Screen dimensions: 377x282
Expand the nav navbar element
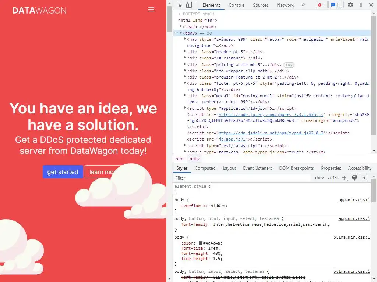coord(185,39)
